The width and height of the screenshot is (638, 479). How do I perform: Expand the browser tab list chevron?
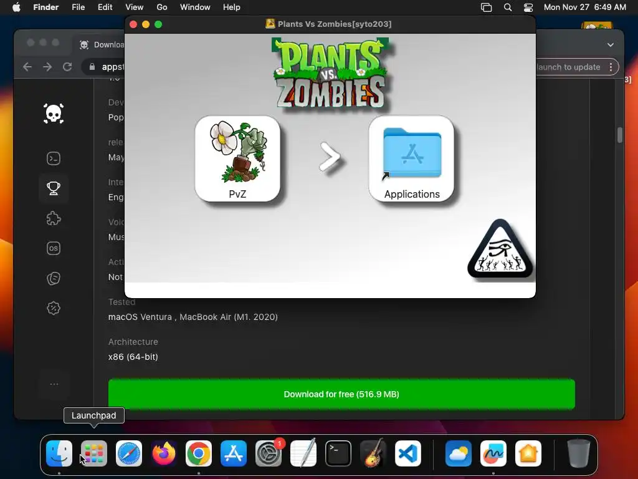[611, 45]
